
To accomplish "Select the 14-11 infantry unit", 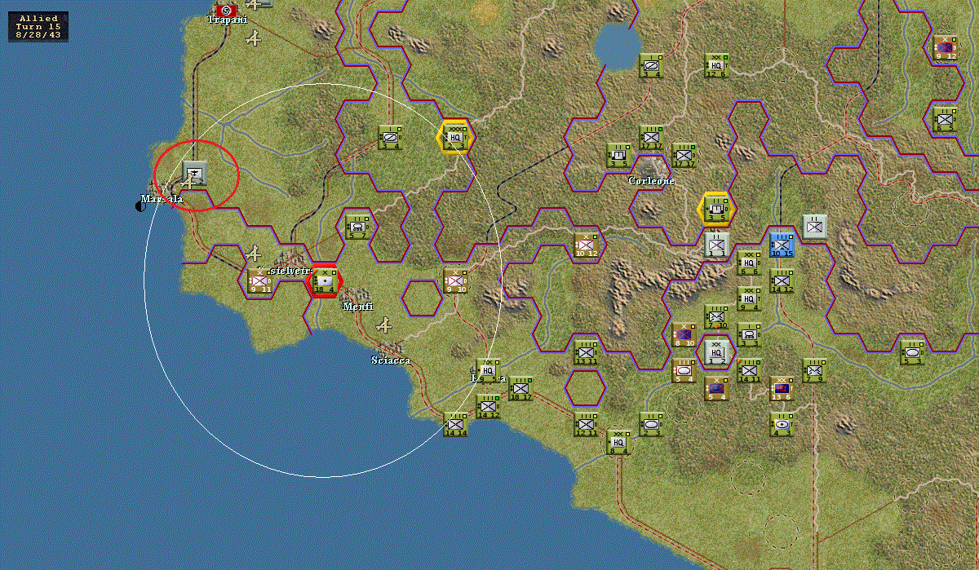I will (x=749, y=370).
